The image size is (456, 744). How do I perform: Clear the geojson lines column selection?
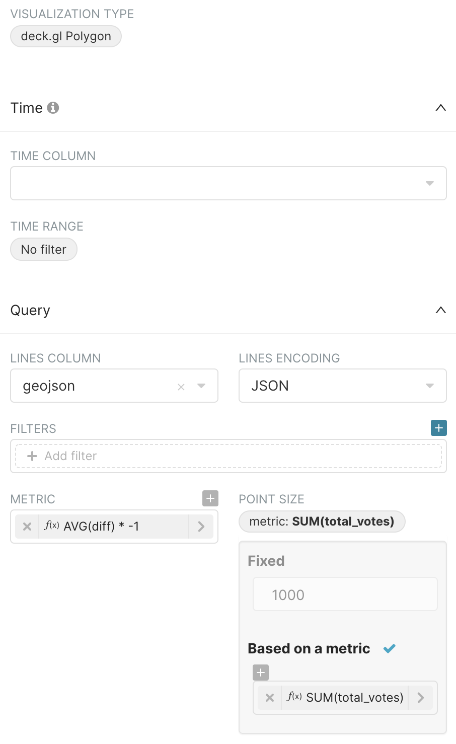coord(181,387)
